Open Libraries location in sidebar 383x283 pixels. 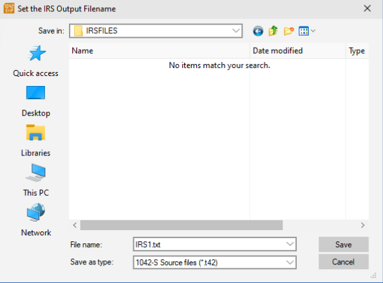[36, 141]
